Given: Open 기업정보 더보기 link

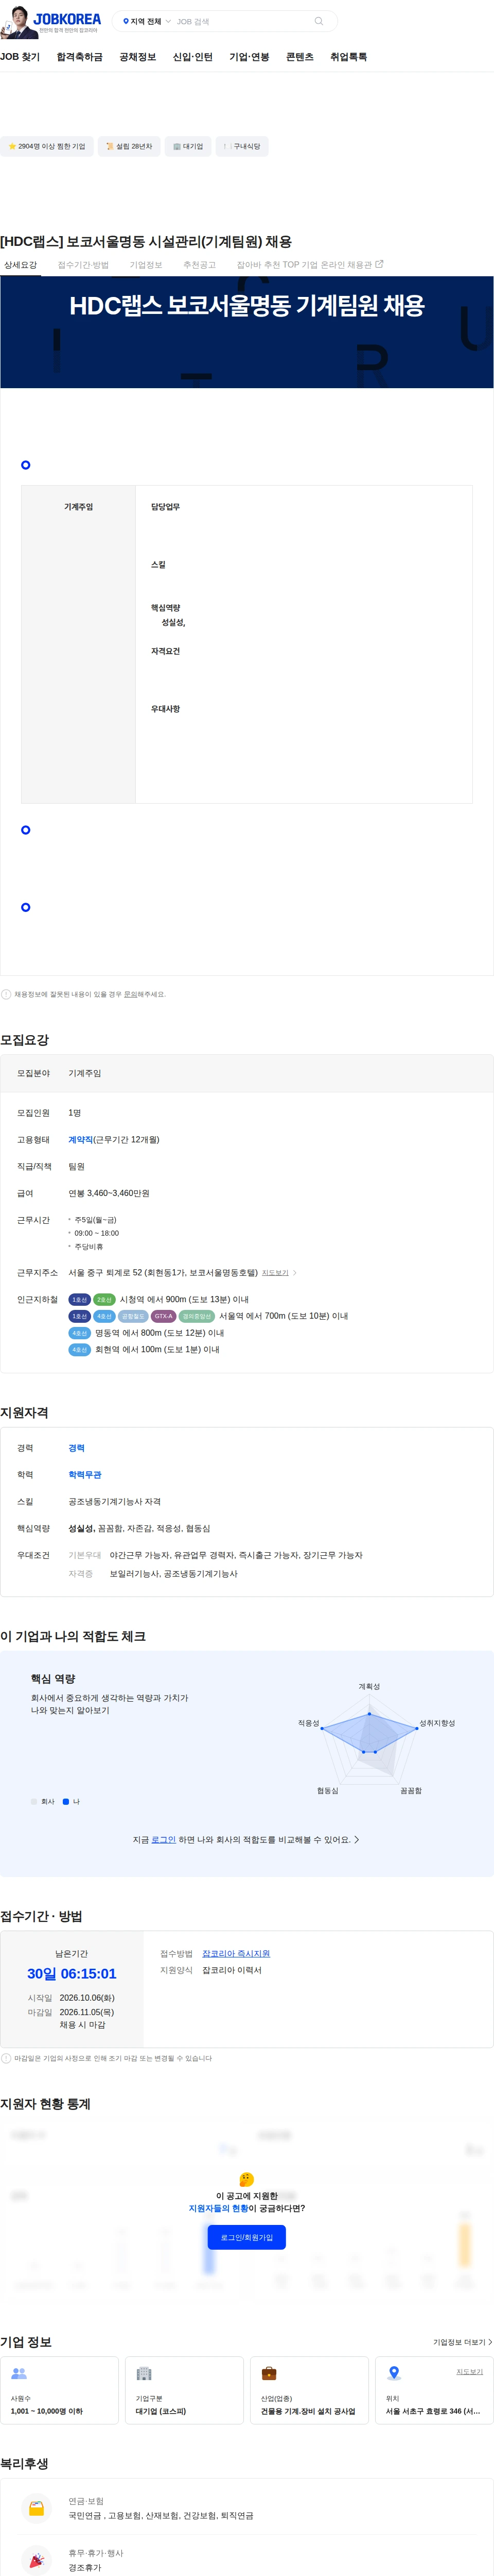Looking at the screenshot, I should coord(462,2342).
